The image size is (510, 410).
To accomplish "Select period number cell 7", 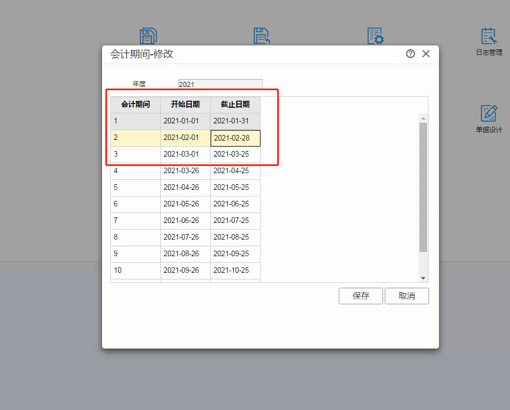I will pyautogui.click(x=136, y=221).
